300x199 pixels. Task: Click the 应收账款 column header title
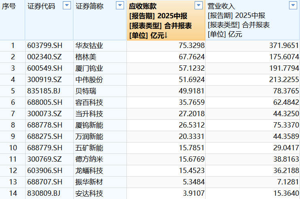[x=142, y=6]
